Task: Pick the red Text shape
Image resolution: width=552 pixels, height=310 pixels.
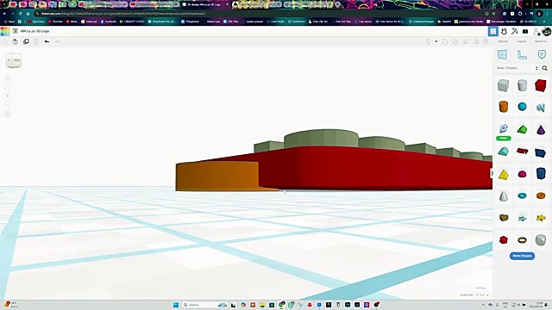Action: pos(522,152)
